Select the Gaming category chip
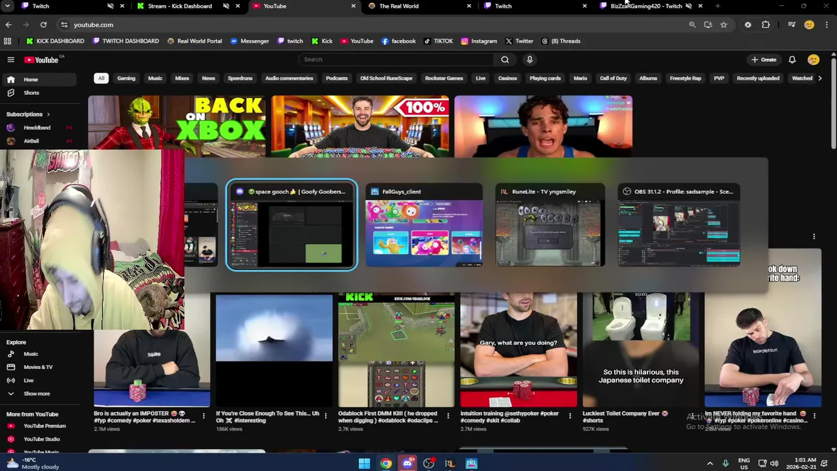The image size is (837, 471). coord(126,78)
